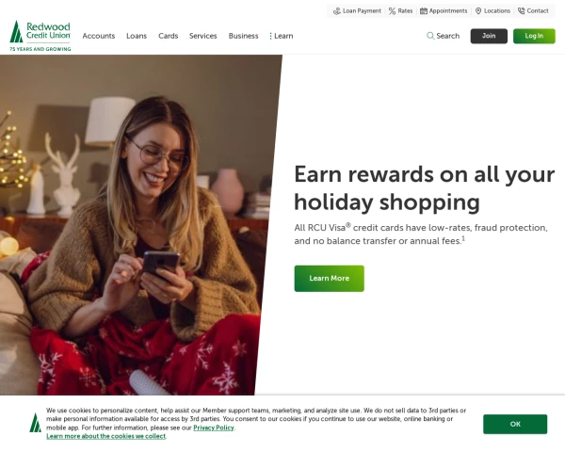Viewport: 565px width, 452px height.
Task: Open Learn more about the cookies link
Action: coord(105,436)
